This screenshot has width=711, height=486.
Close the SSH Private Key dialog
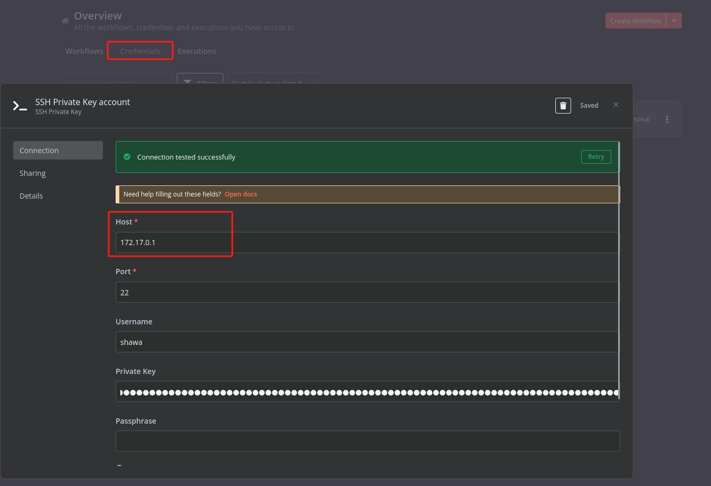pos(615,105)
